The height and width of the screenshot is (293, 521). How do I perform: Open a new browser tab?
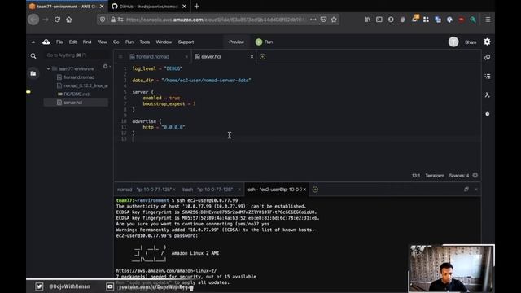197,6
